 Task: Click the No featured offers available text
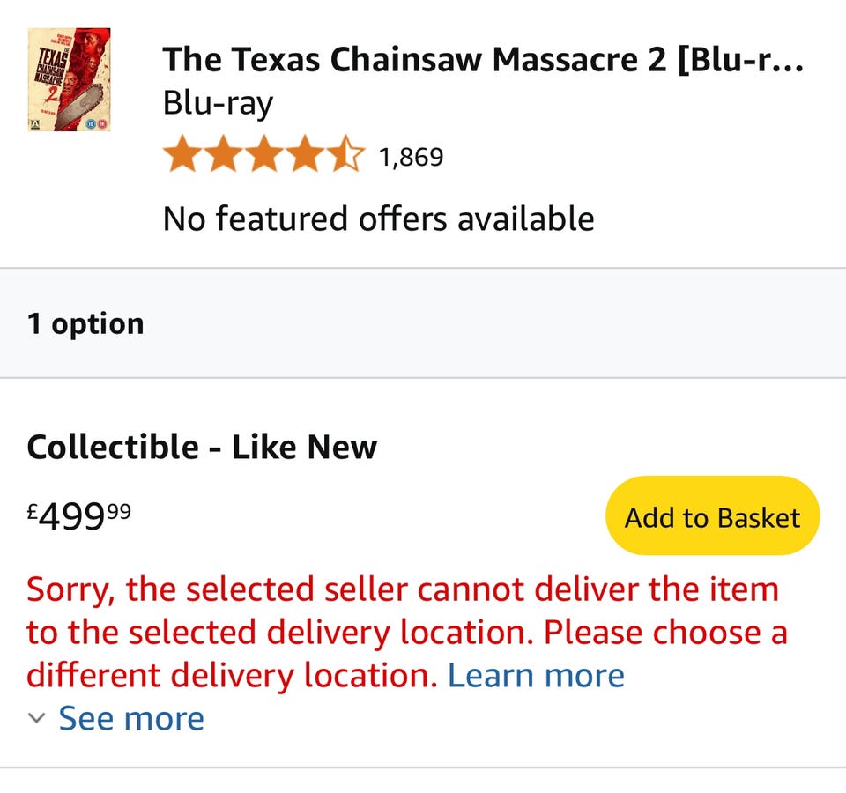[378, 218]
